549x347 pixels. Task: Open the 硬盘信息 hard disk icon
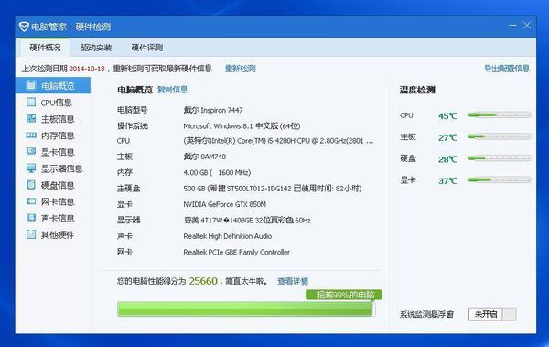coord(31,185)
